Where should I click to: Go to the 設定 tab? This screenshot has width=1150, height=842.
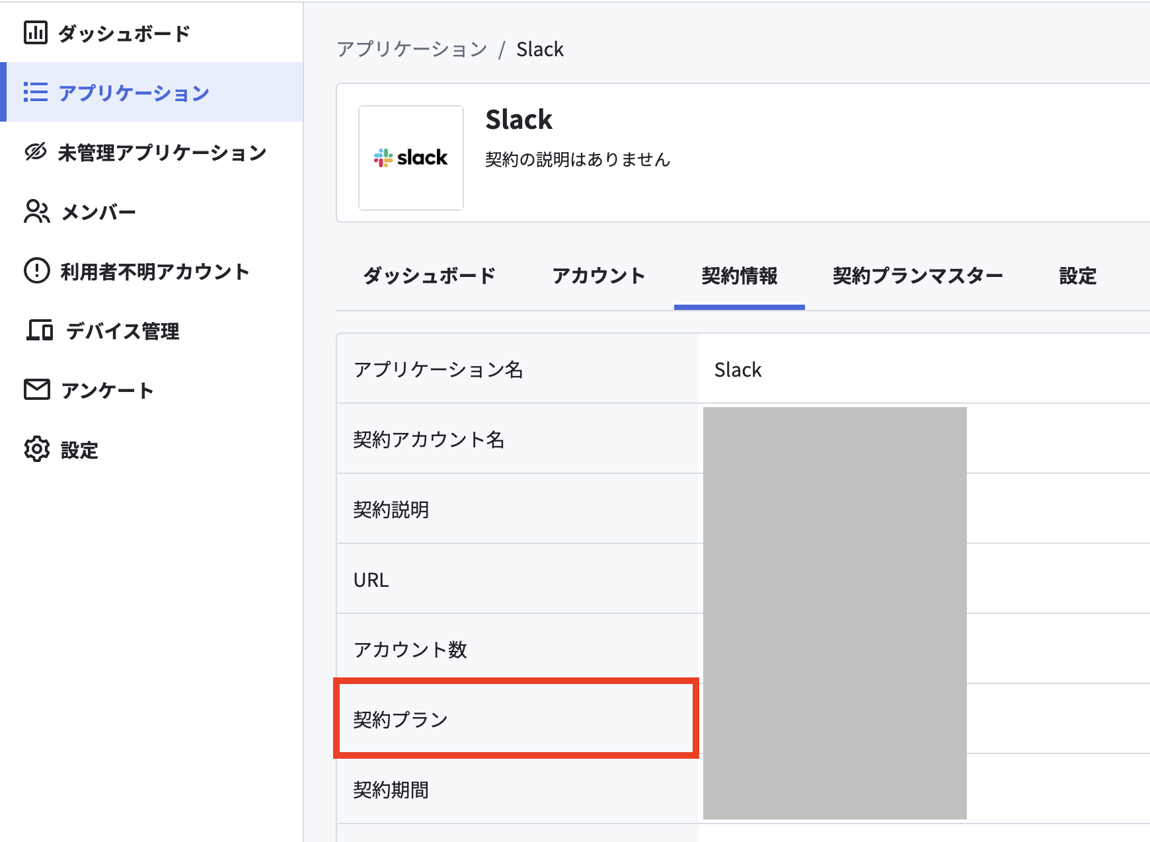1078,276
